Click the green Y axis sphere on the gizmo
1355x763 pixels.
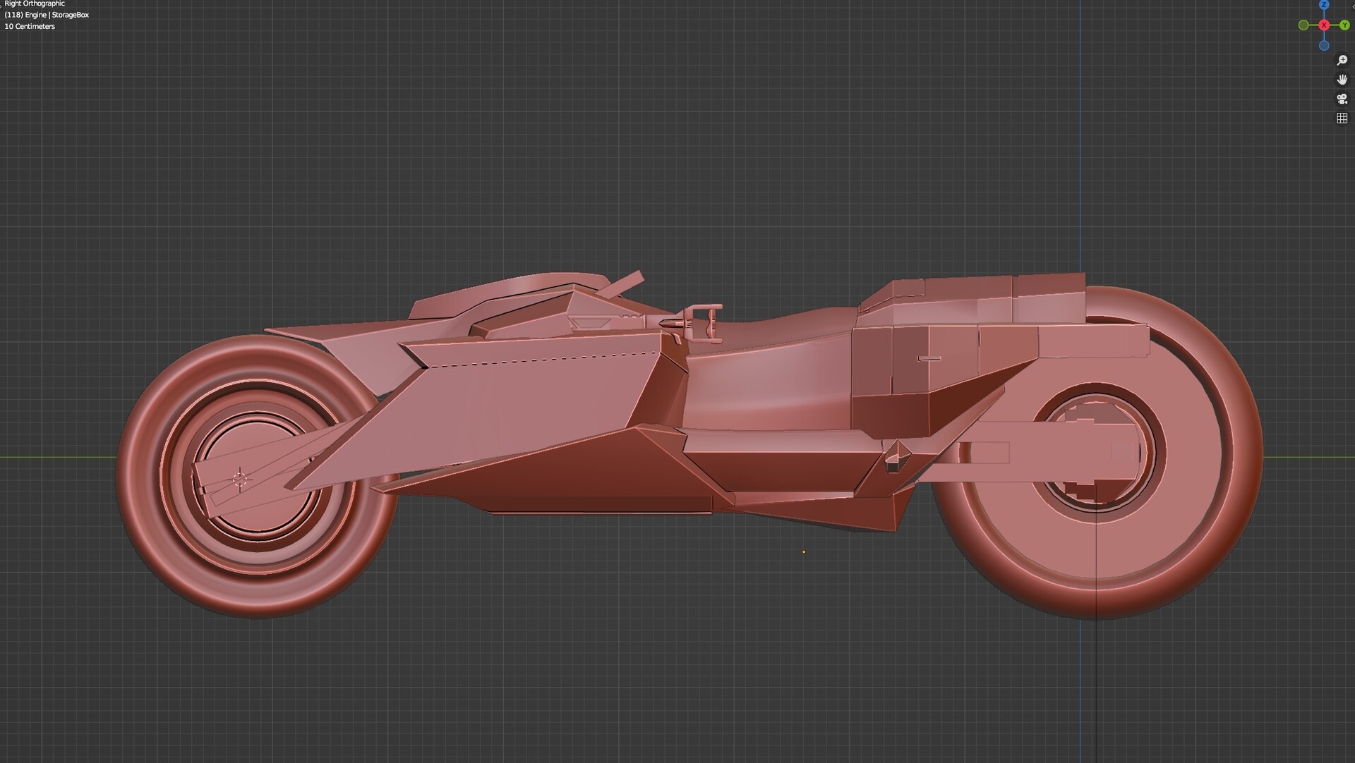[x=1344, y=24]
